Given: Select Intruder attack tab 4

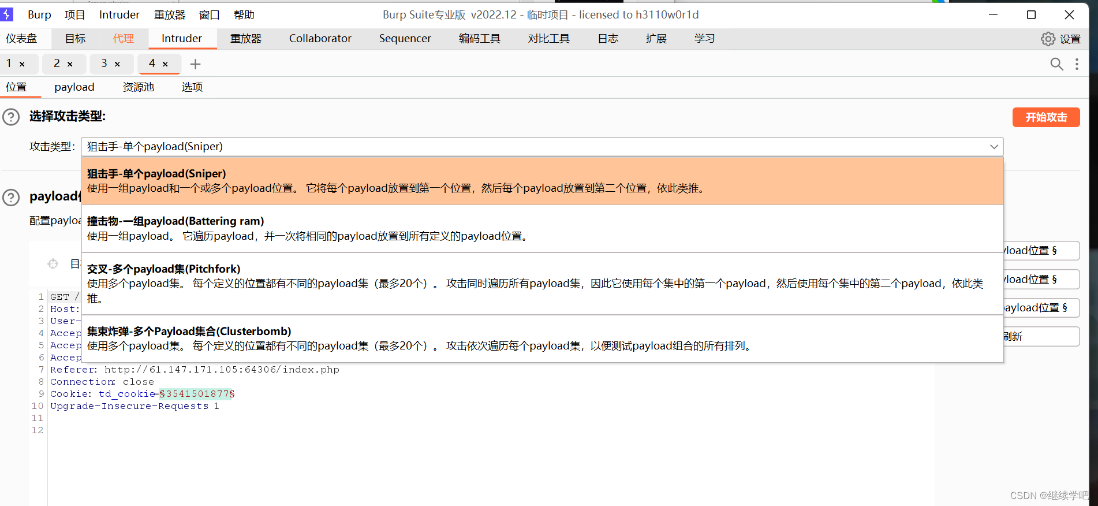Looking at the screenshot, I should pos(152,64).
